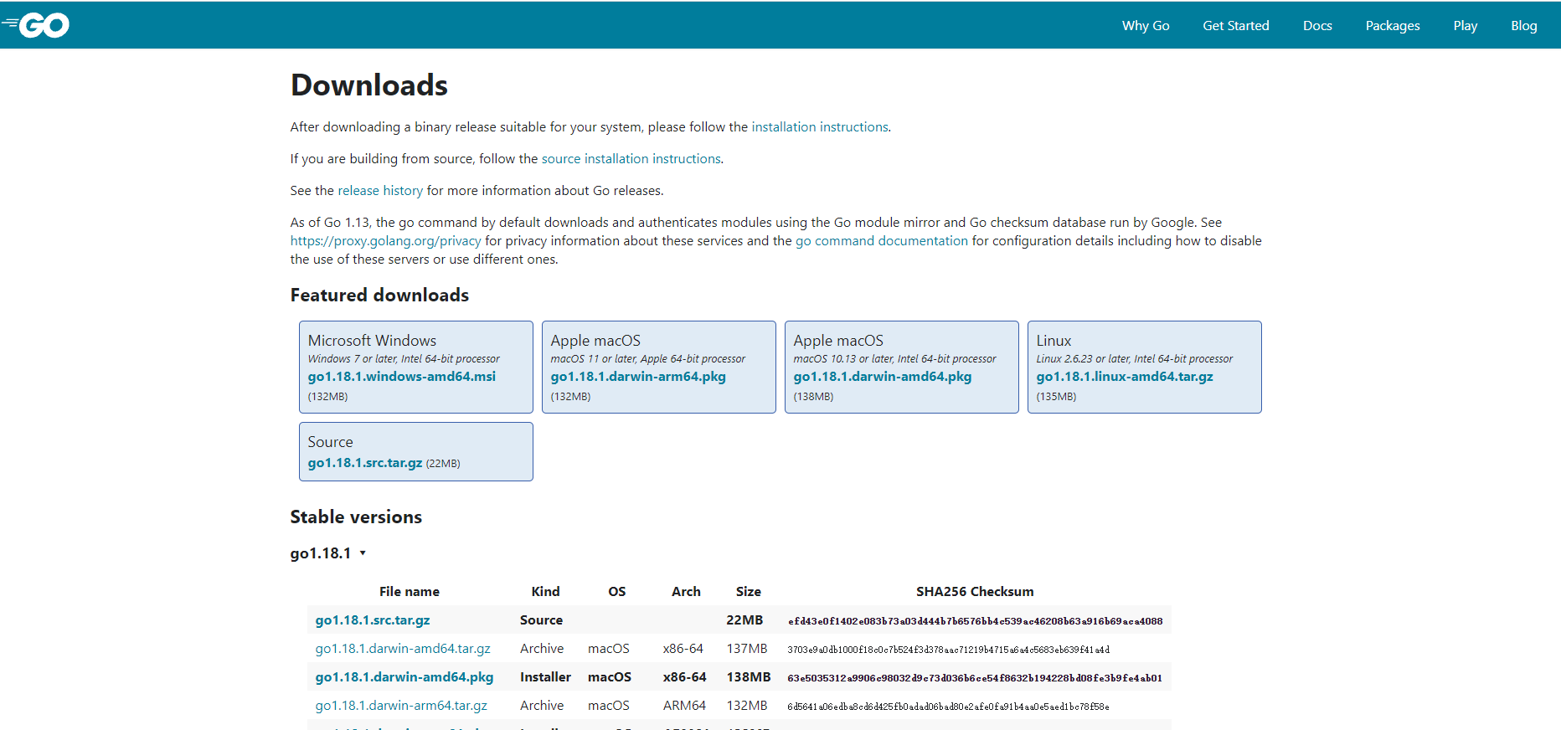This screenshot has height=730, width=1561.
Task: Download go1.18.1.src.tar.gz from Source box
Action: (365, 463)
